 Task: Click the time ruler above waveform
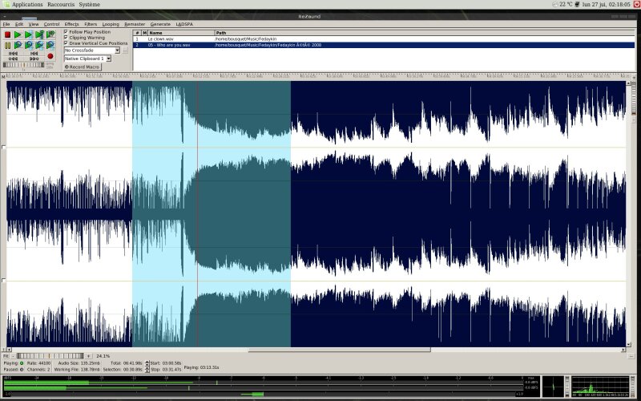[316, 76]
